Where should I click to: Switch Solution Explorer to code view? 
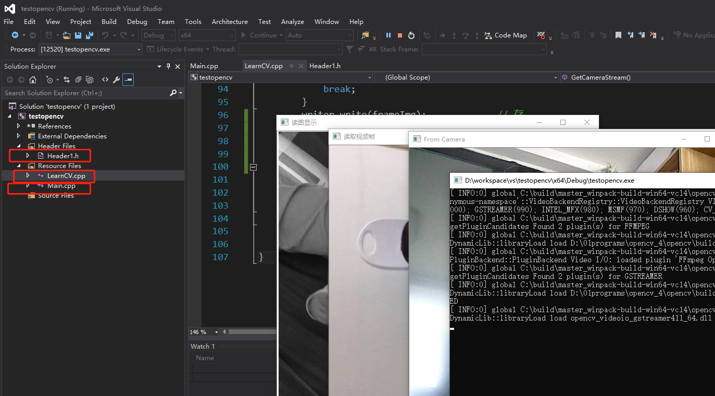pos(105,80)
